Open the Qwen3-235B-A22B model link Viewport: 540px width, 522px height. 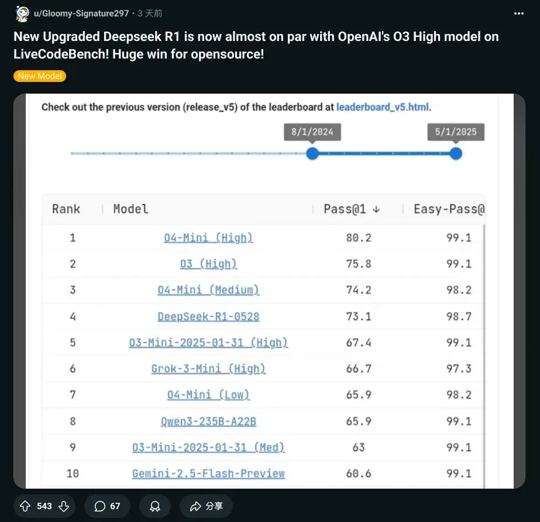[208, 421]
